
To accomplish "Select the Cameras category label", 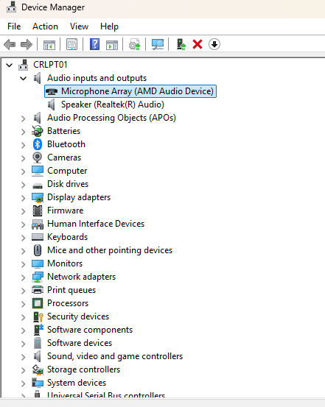I will coord(64,158).
